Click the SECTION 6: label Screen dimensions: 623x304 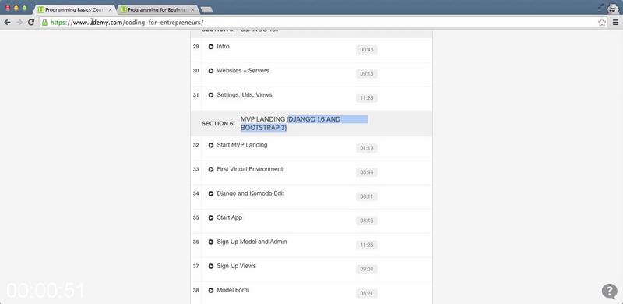[x=218, y=124]
